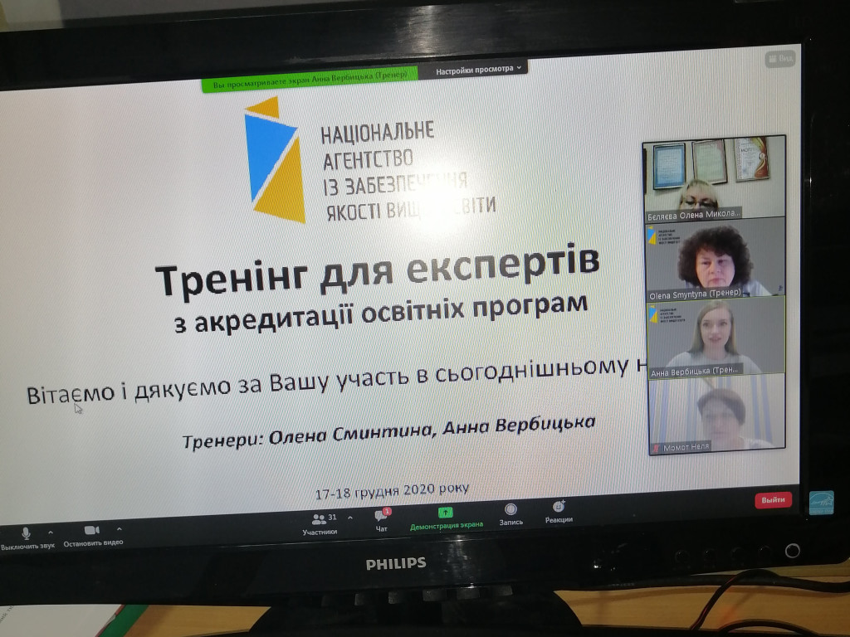Screen dimensions: 850x637
Task: Start recording with Запись button
Action: pyautogui.click(x=510, y=514)
